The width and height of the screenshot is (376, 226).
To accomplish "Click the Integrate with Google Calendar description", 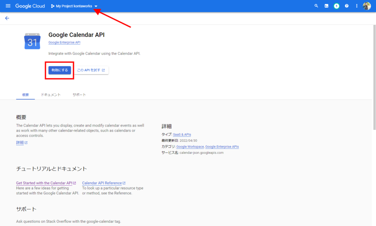I will click(94, 54).
